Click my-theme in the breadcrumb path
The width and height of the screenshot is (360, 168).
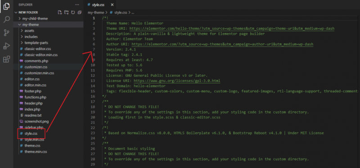tap(96, 13)
